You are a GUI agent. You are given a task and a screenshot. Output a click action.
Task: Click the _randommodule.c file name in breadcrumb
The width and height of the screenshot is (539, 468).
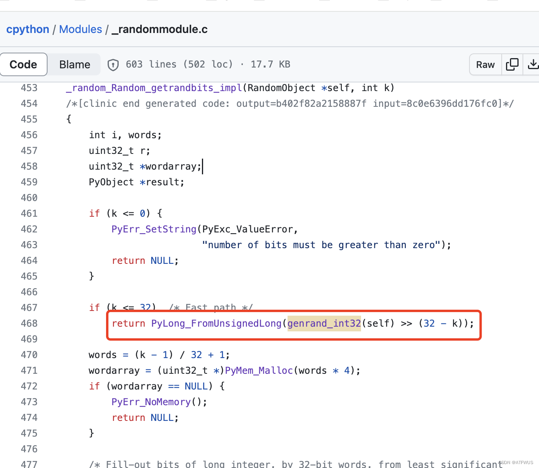(160, 29)
